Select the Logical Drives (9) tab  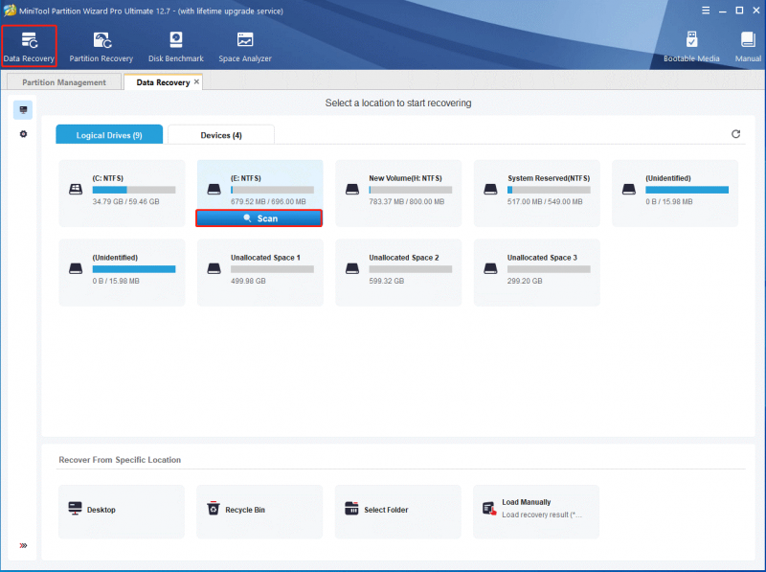[x=109, y=135]
